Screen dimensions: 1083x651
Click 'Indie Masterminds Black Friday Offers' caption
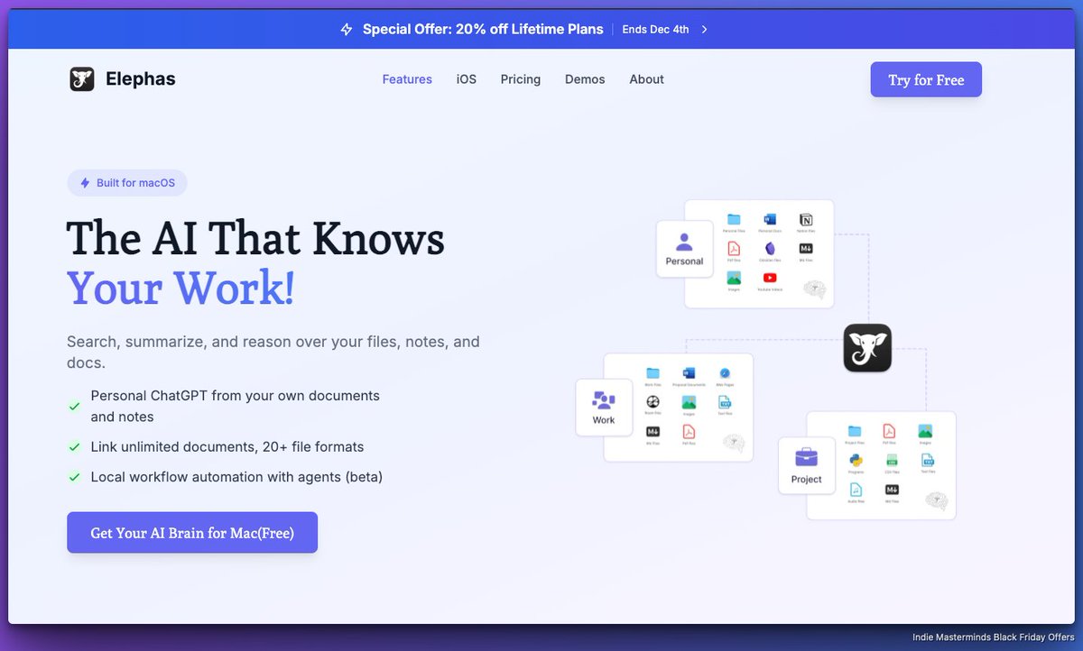click(x=993, y=637)
